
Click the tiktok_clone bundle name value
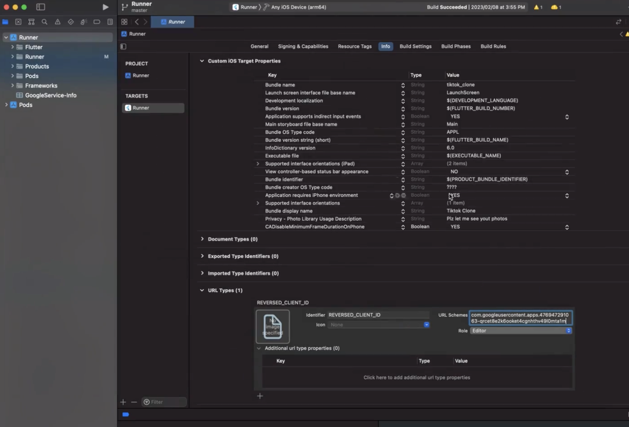[461, 85]
